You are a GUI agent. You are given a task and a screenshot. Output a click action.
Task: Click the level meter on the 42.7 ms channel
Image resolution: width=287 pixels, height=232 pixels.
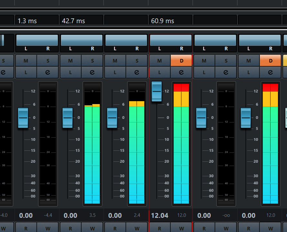coord(92,144)
